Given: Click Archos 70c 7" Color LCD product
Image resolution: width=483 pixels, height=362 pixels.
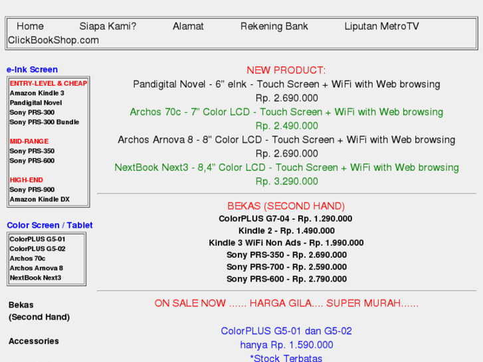Looking at the screenshot, I should pos(286,112).
